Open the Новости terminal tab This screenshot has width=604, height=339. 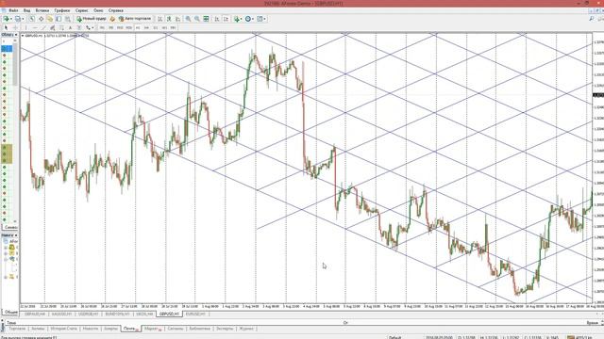point(91,329)
